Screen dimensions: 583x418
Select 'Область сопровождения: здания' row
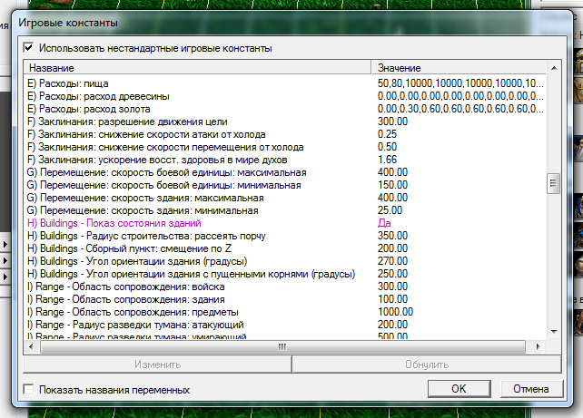[285, 299]
